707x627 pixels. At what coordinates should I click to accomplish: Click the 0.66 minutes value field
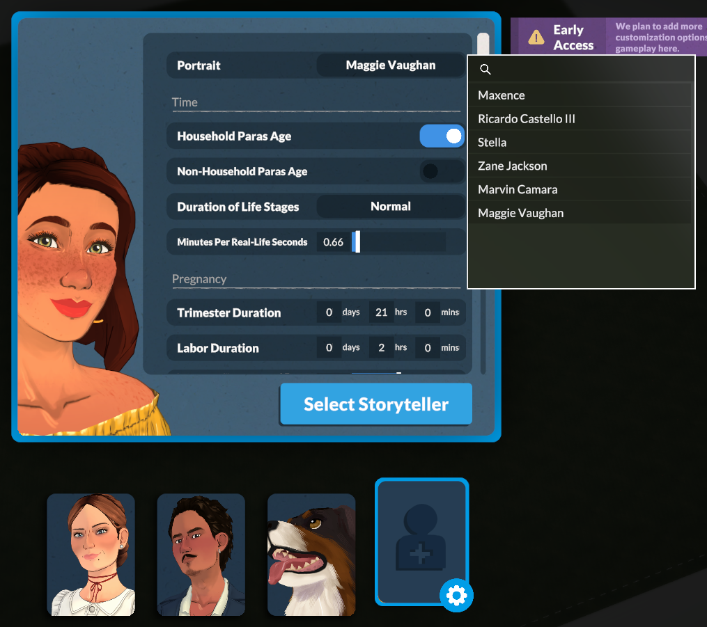(x=333, y=242)
